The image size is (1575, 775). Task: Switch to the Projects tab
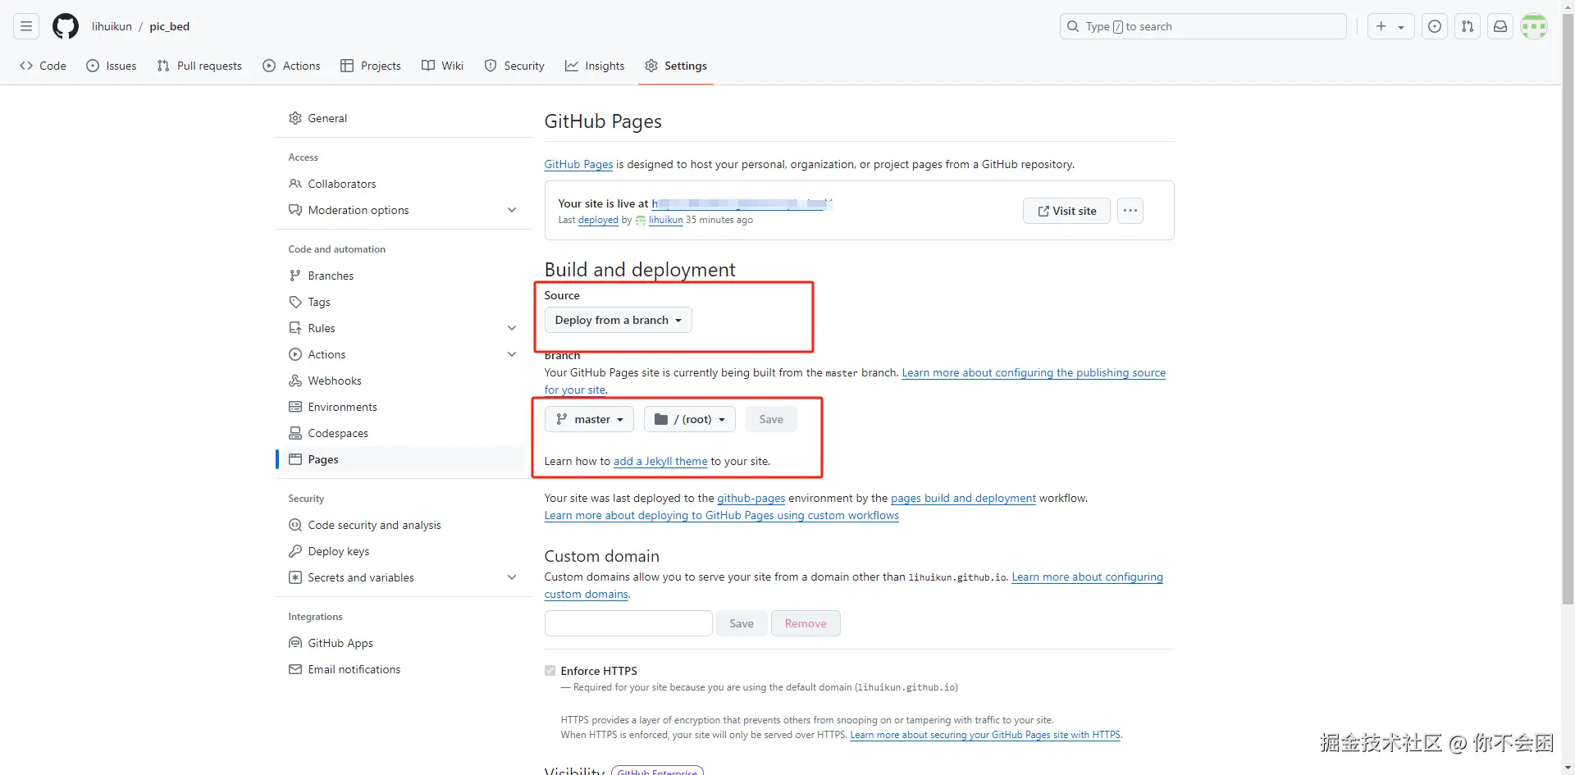[371, 66]
